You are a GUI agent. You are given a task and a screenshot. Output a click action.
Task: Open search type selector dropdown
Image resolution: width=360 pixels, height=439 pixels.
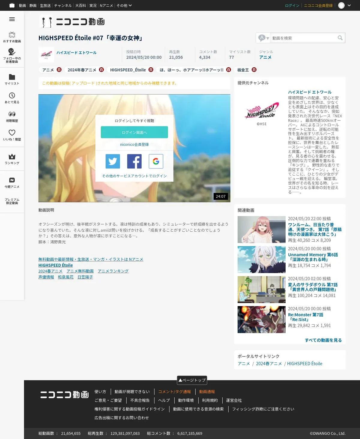point(264,38)
